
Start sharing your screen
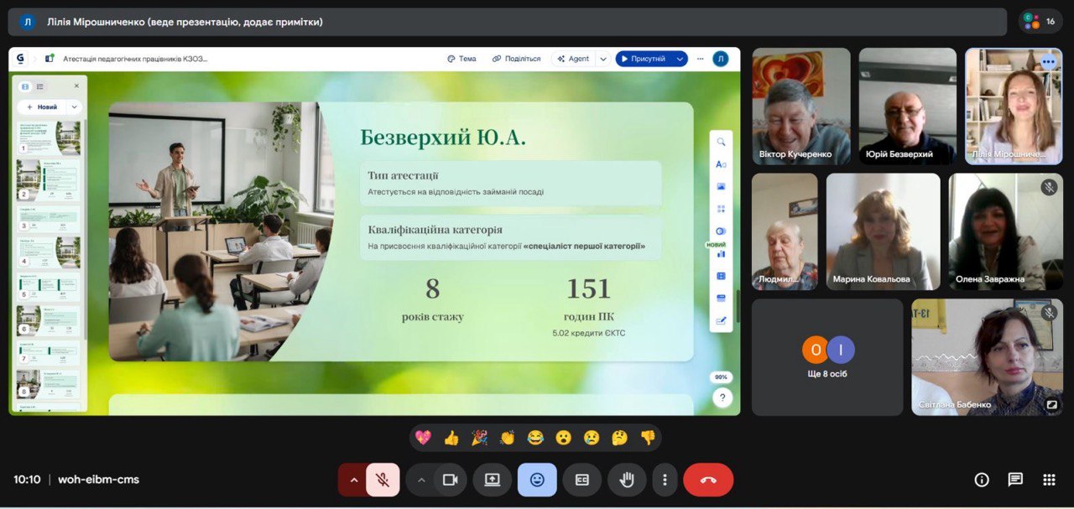pos(492,480)
